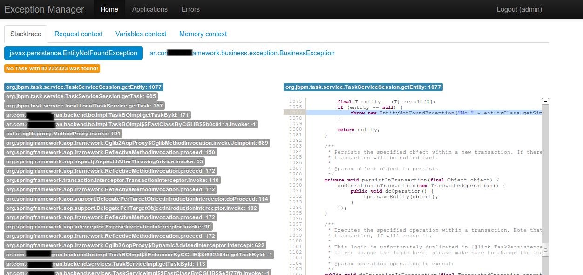
Task: Click code line 1076 'if (entity == null)'
Action: (x=370, y=107)
